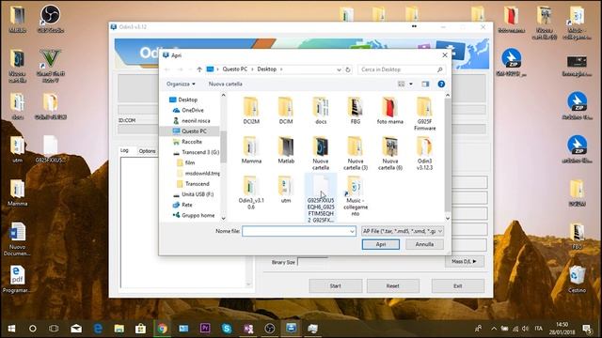Click the Exit button in Odin
602x338 pixels.
pyautogui.click(x=458, y=285)
